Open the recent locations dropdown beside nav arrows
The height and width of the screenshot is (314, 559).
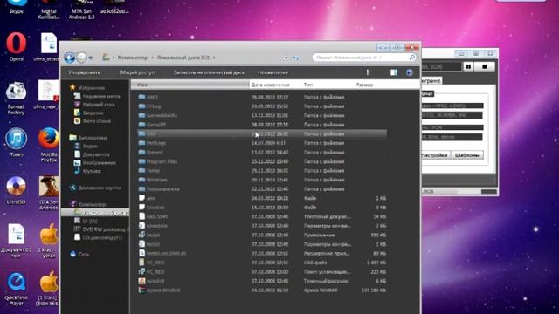click(x=91, y=58)
